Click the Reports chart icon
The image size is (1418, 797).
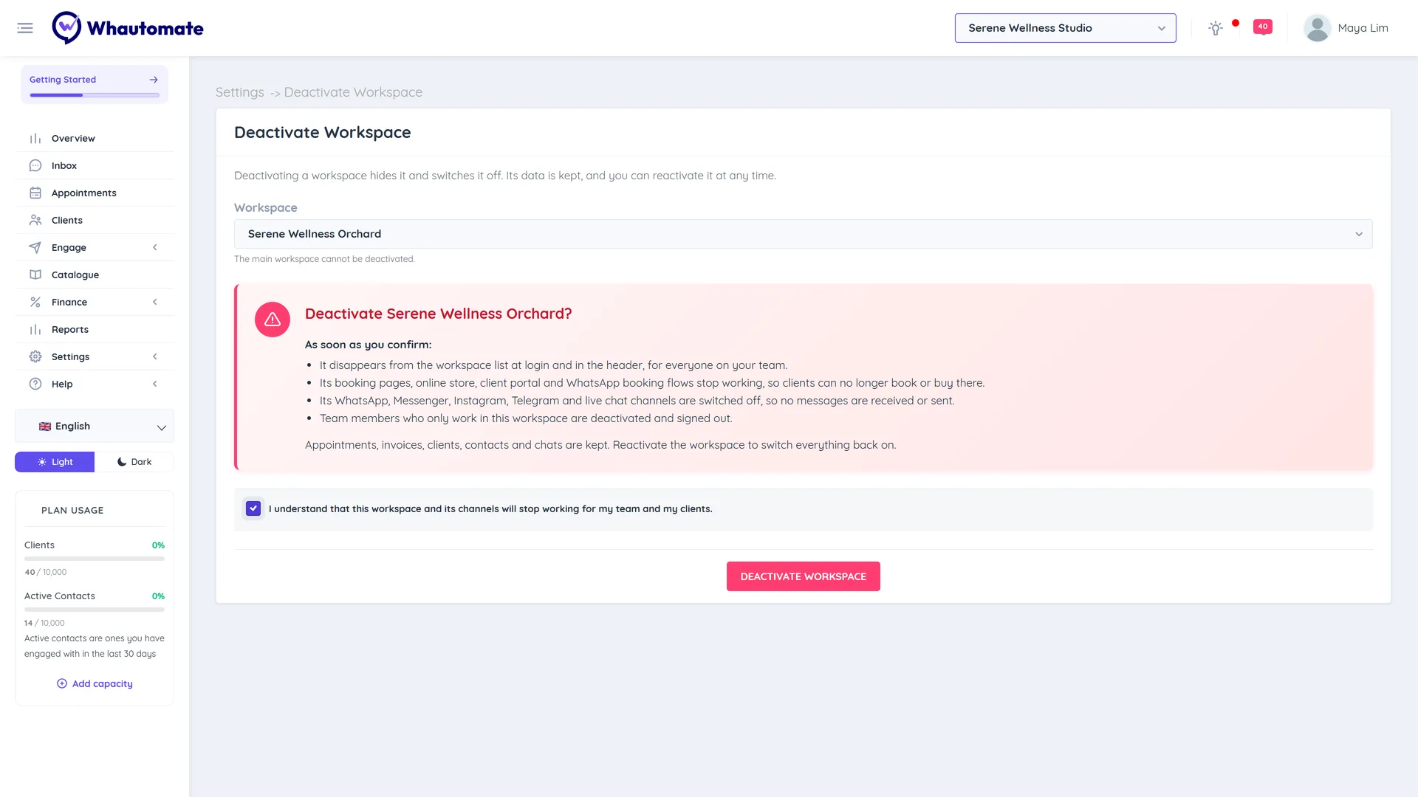[35, 330]
